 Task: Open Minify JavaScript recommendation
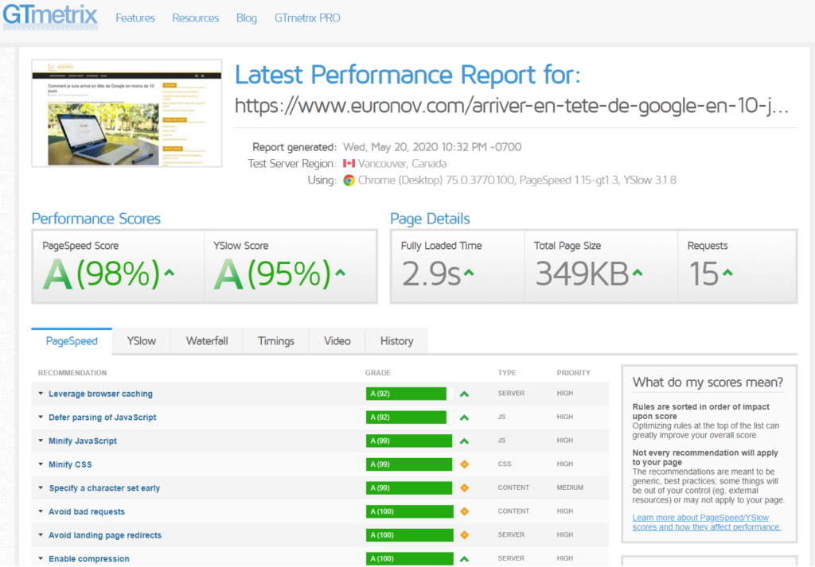pyautogui.click(x=83, y=441)
